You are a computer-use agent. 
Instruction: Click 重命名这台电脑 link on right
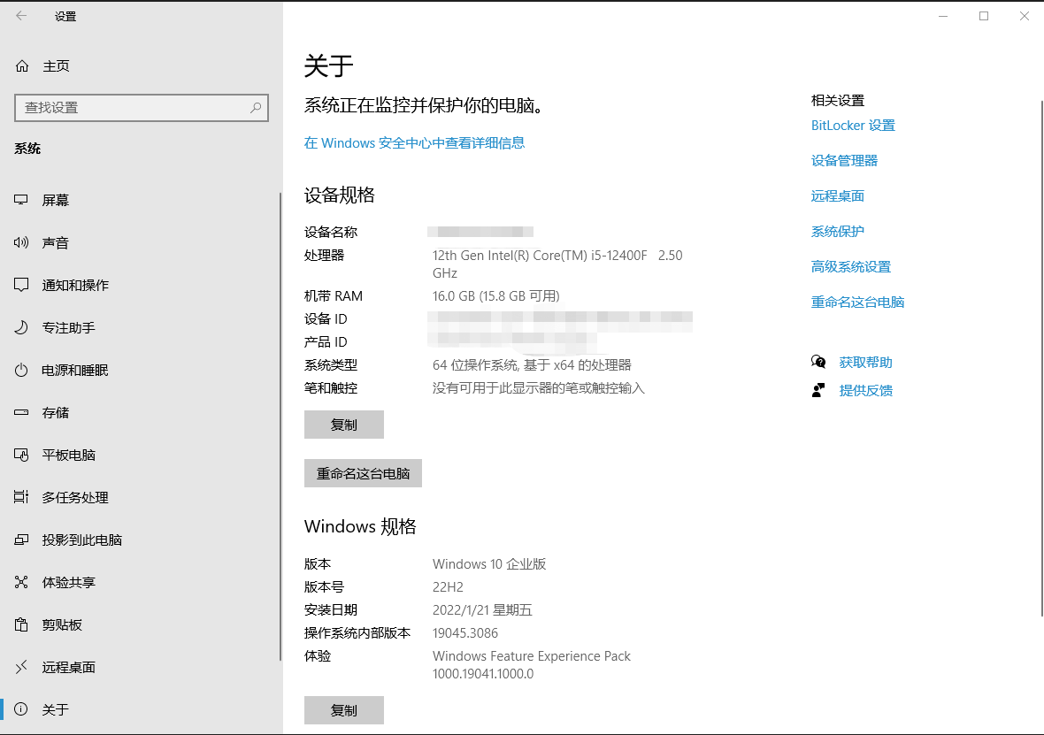857,302
